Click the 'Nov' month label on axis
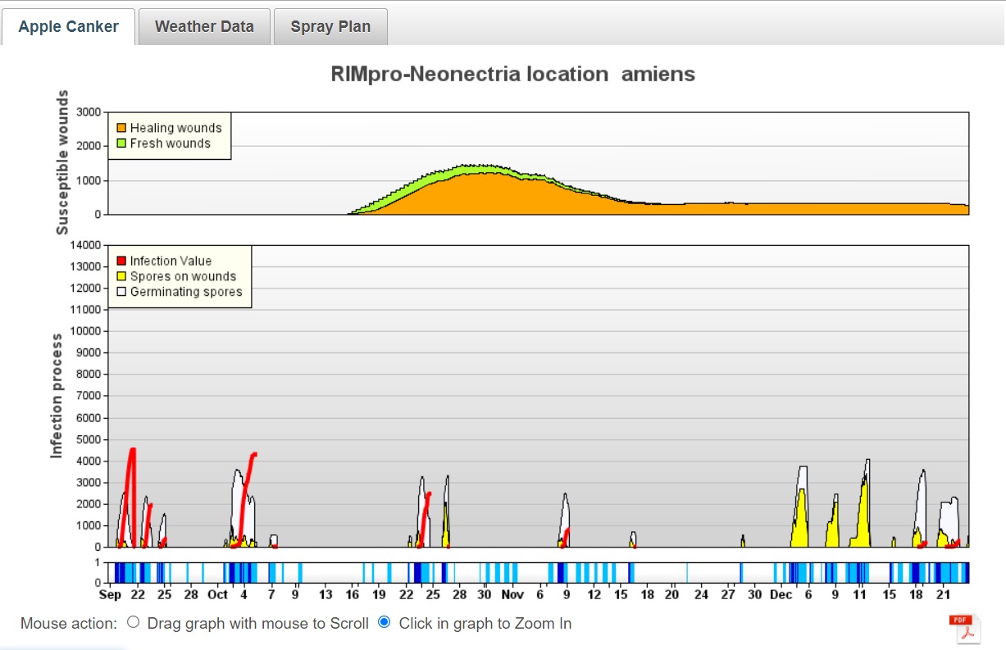Viewport: 1006px width, 650px height. click(x=512, y=594)
